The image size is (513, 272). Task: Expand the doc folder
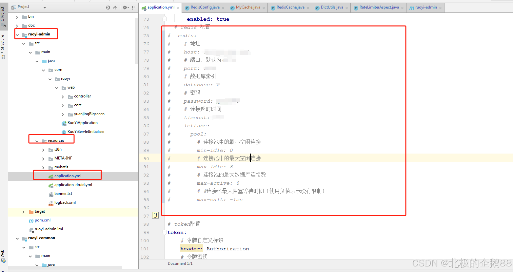[x=17, y=26]
